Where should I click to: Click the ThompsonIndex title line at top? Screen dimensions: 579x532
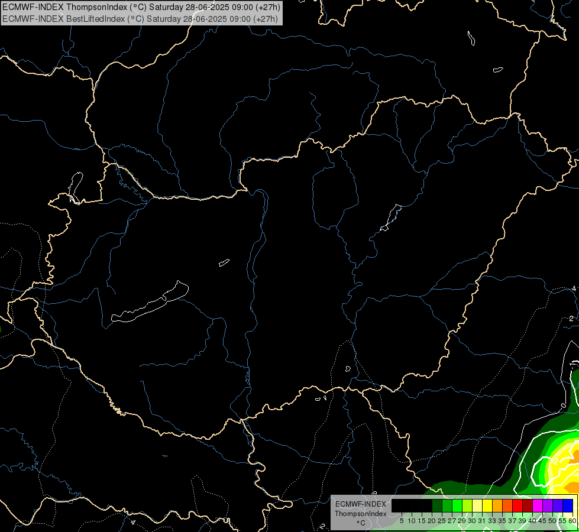coord(141,7)
